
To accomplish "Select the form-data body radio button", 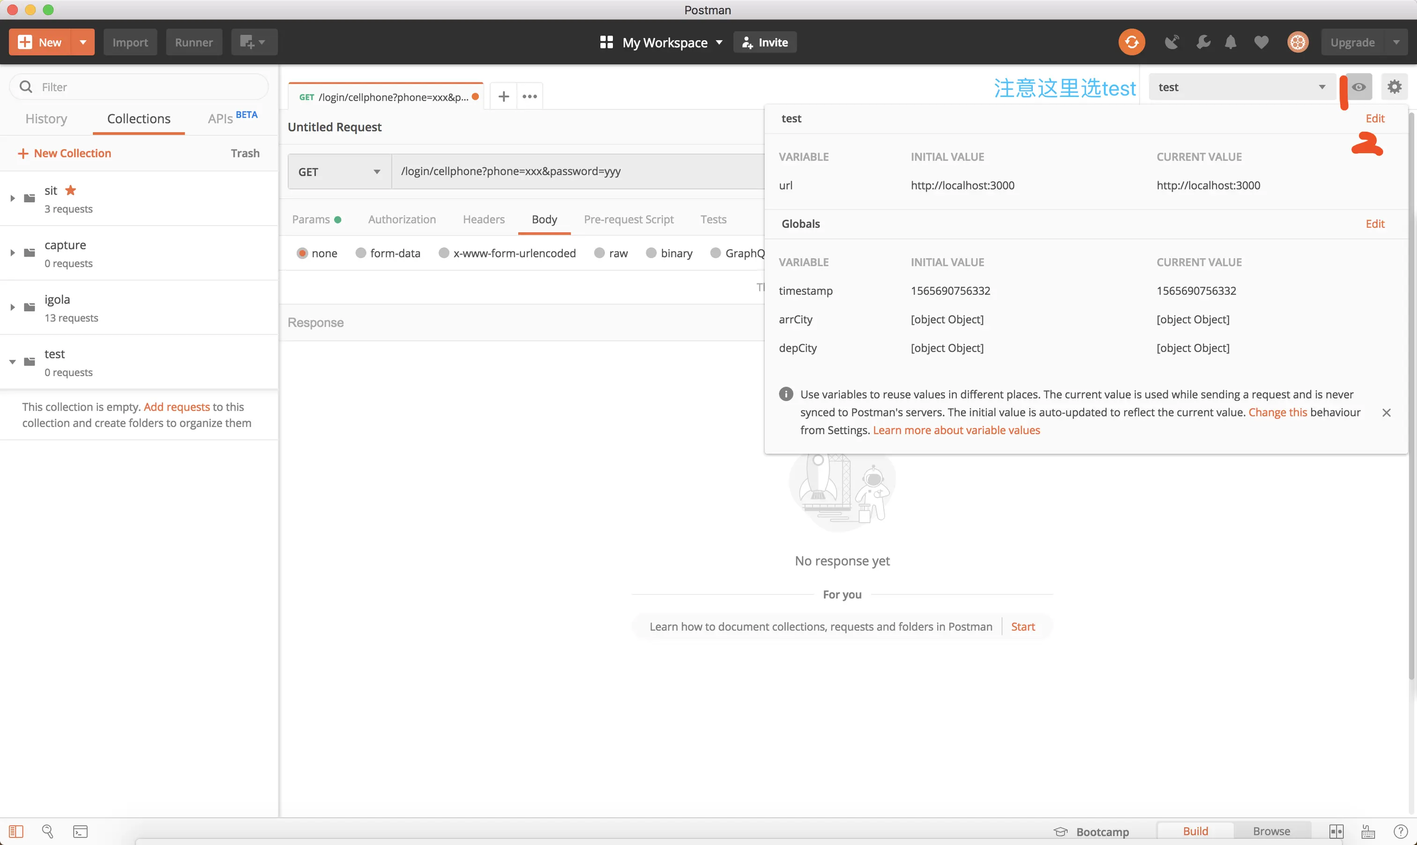I will coord(360,253).
